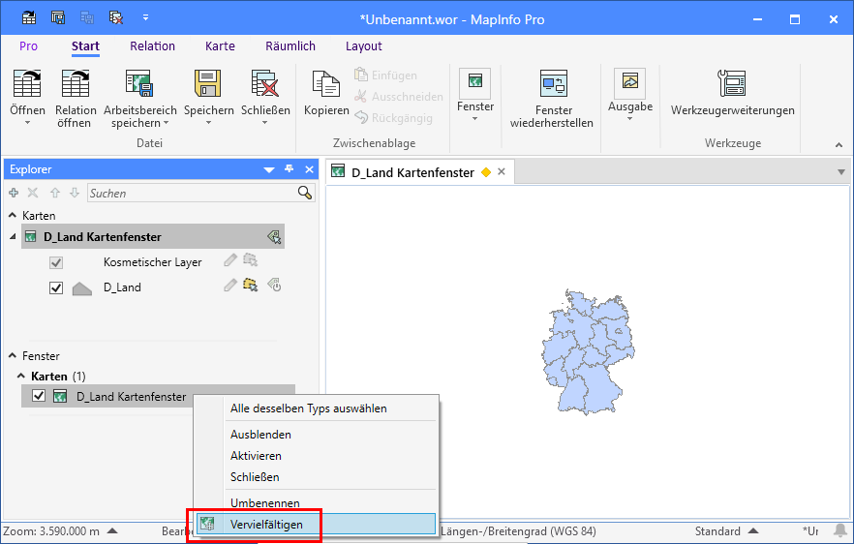
Task: Click the Rückgängig button
Action: click(x=393, y=118)
